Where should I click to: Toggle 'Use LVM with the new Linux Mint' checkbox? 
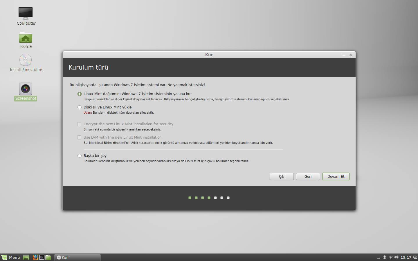point(79,137)
